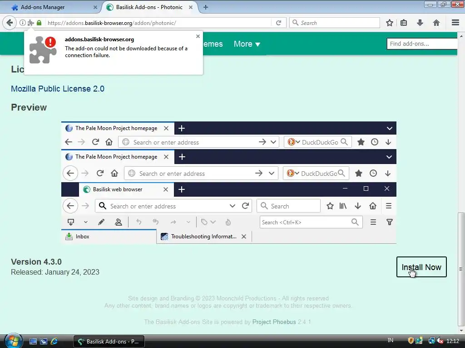The height and width of the screenshot is (348, 465).
Task: Click the error puzzle piece icon in notification
Action: [43, 50]
